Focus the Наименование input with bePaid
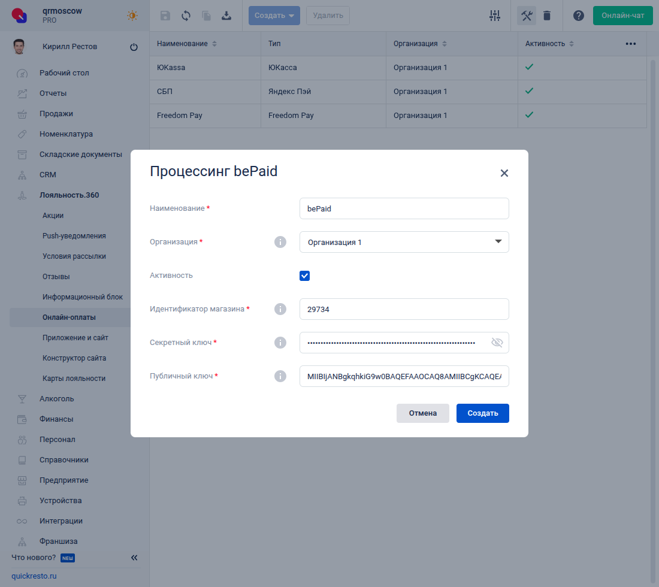 pos(404,208)
